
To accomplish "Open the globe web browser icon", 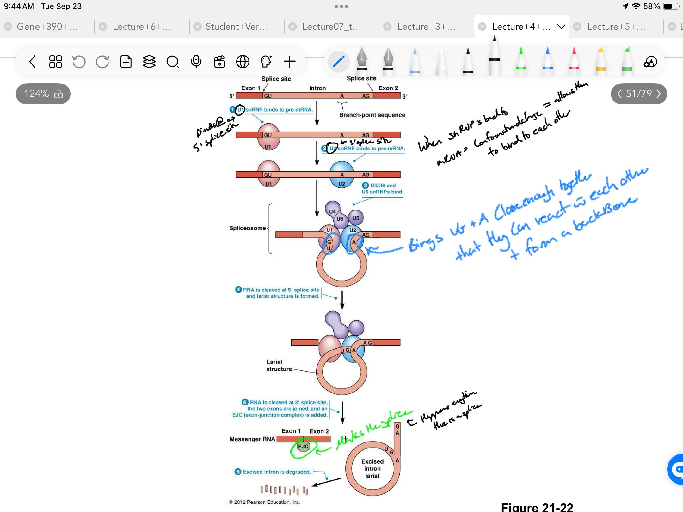I will point(243,62).
